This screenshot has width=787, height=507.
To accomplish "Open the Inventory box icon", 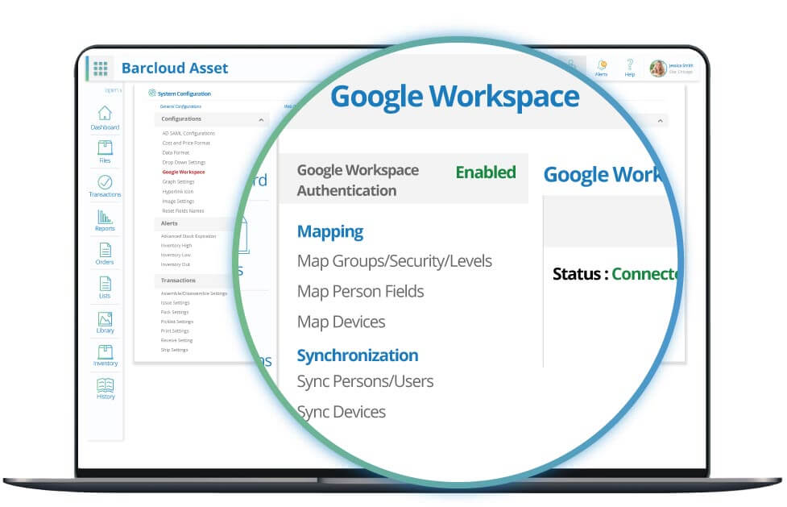I will tap(105, 351).
